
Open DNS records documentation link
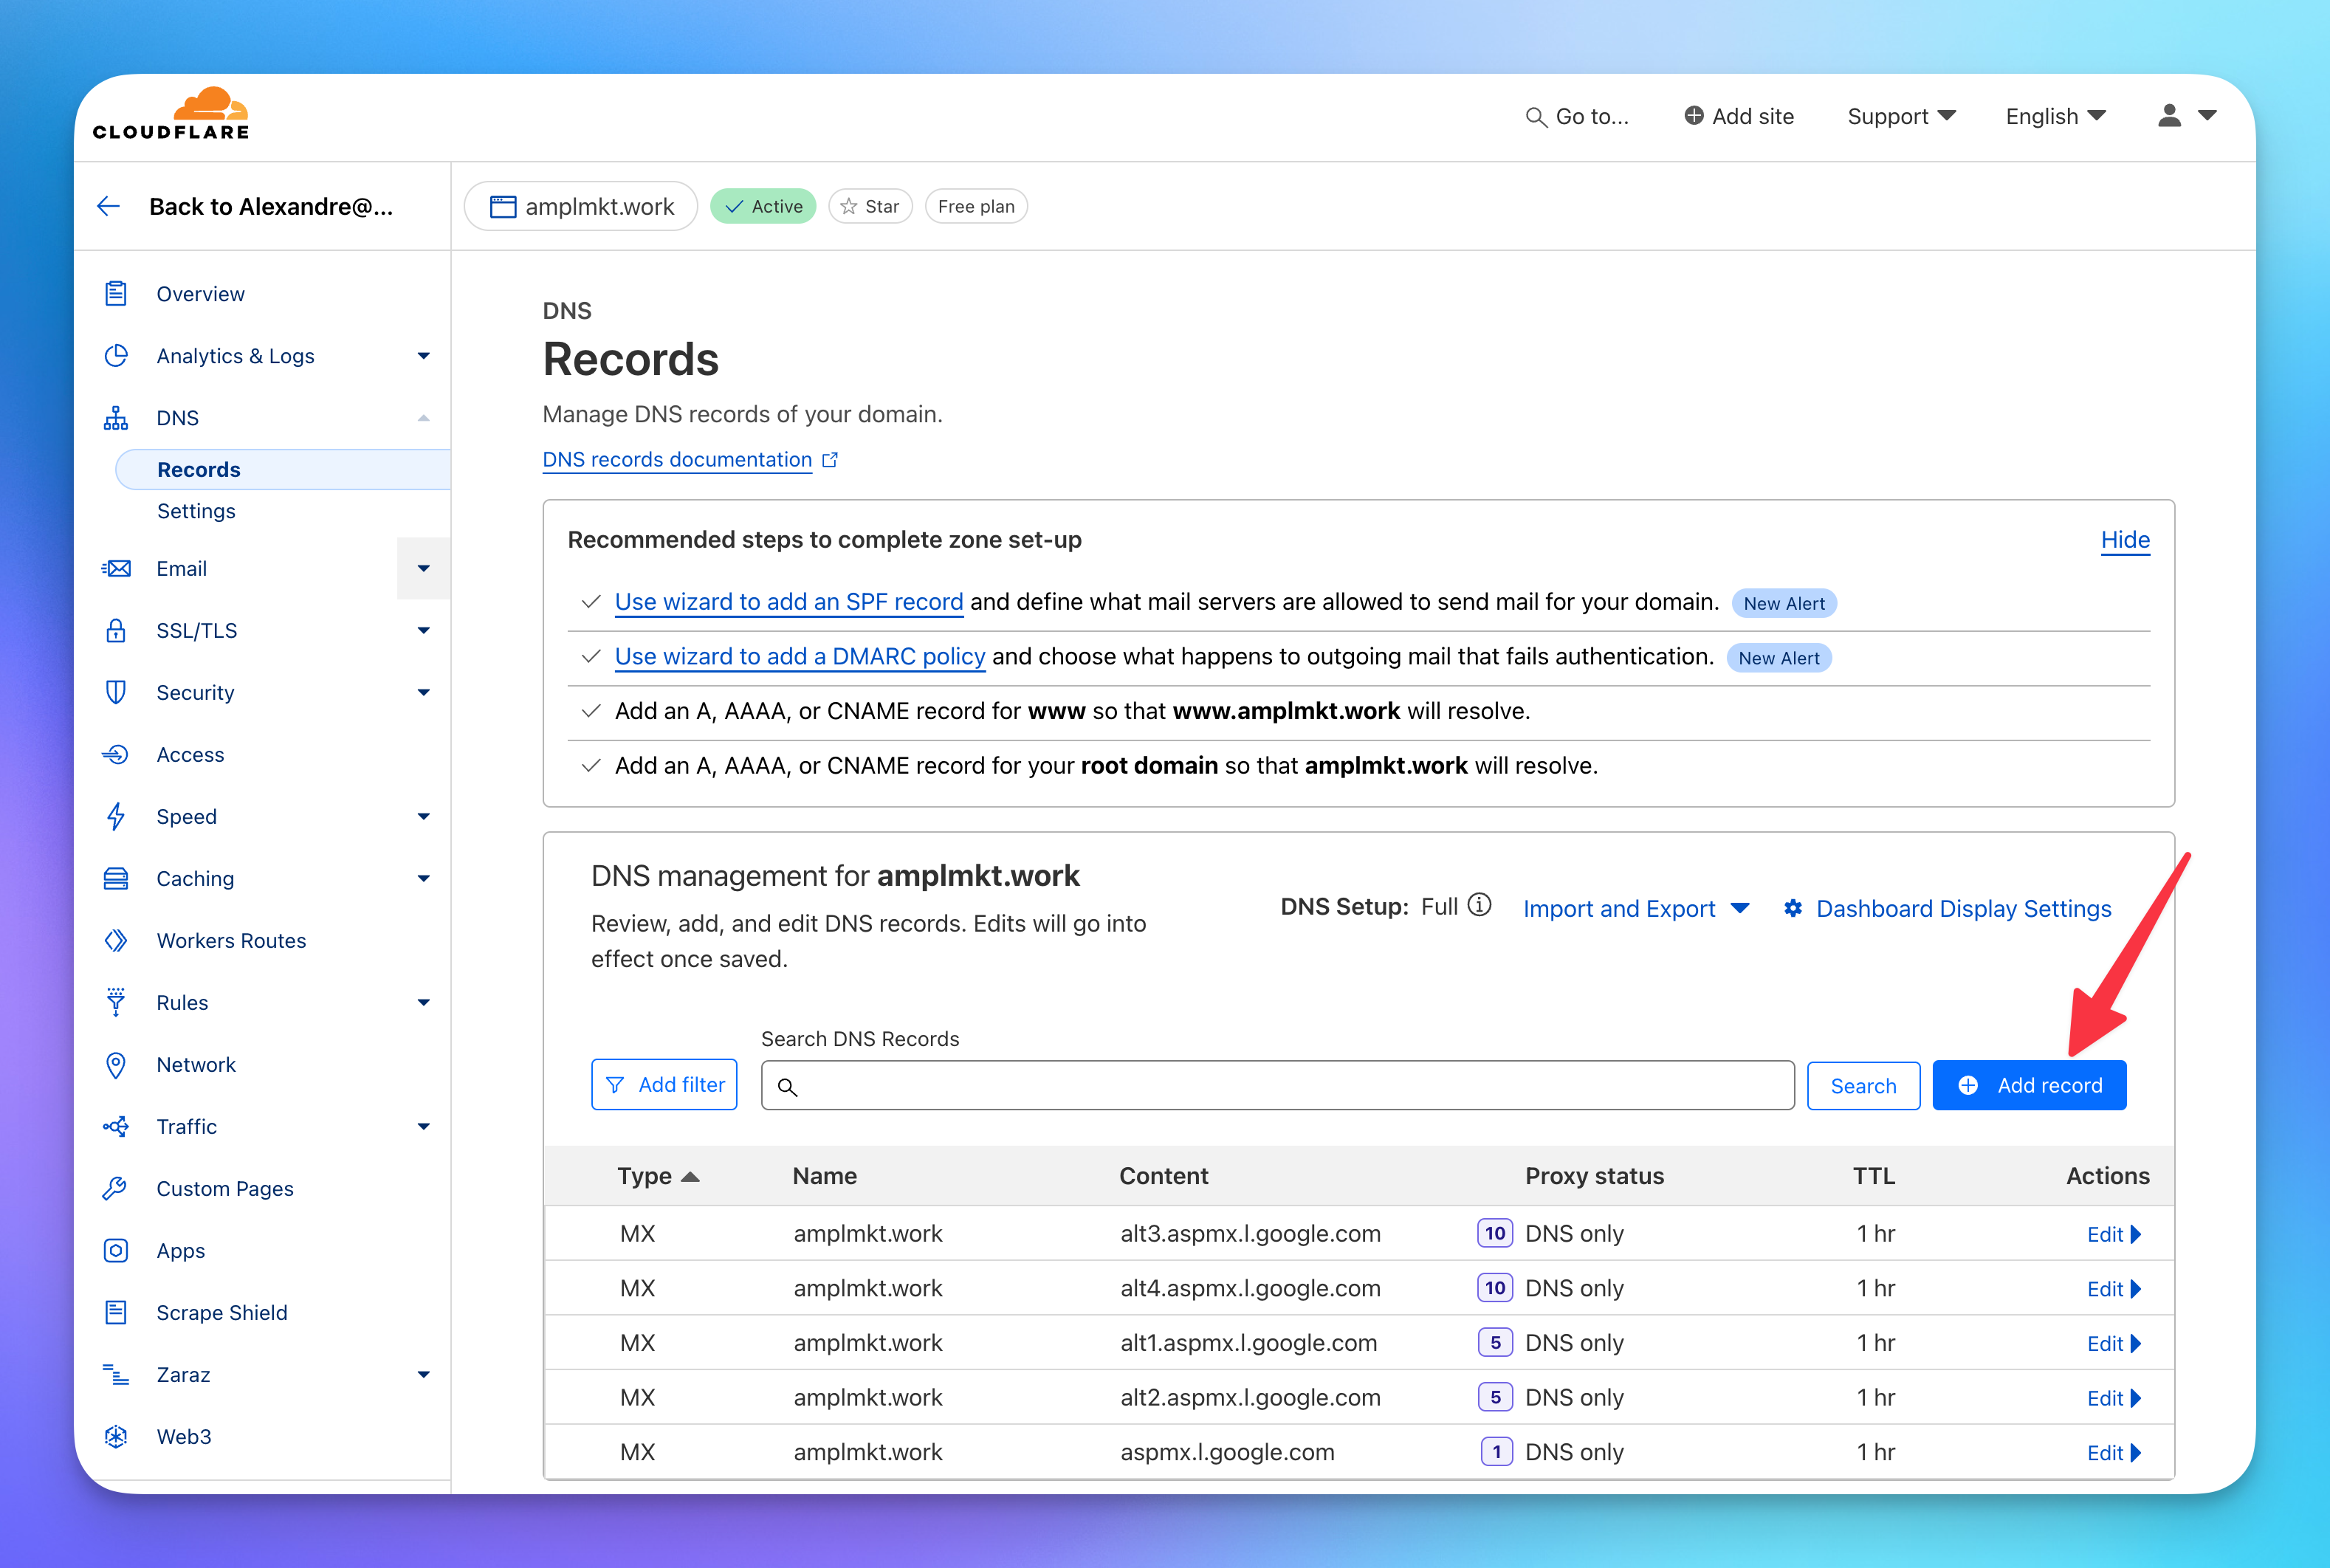click(677, 459)
